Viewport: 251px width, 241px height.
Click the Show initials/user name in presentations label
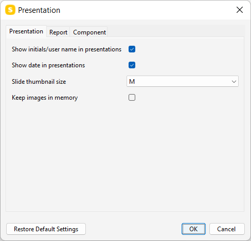pyautogui.click(x=66, y=49)
